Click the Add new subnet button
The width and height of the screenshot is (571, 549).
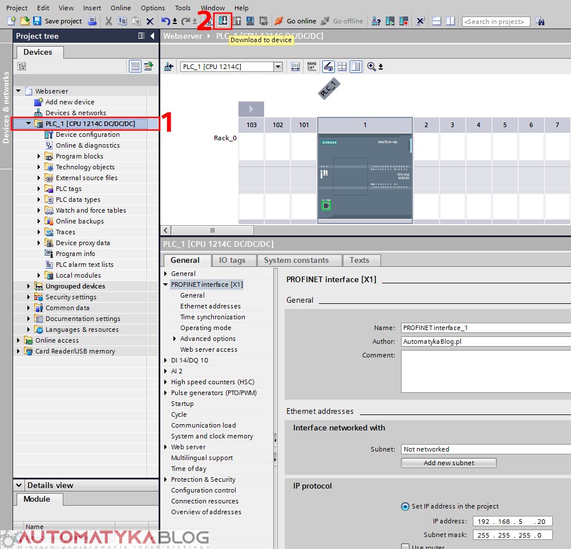448,463
